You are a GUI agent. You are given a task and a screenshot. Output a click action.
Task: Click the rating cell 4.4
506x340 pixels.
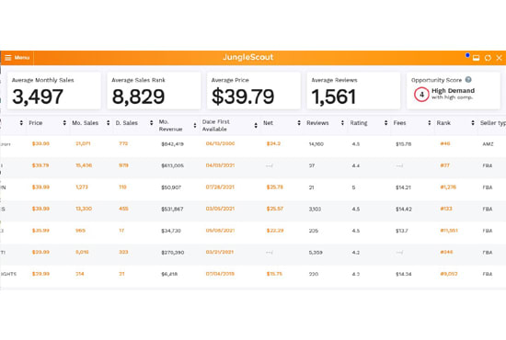point(356,165)
